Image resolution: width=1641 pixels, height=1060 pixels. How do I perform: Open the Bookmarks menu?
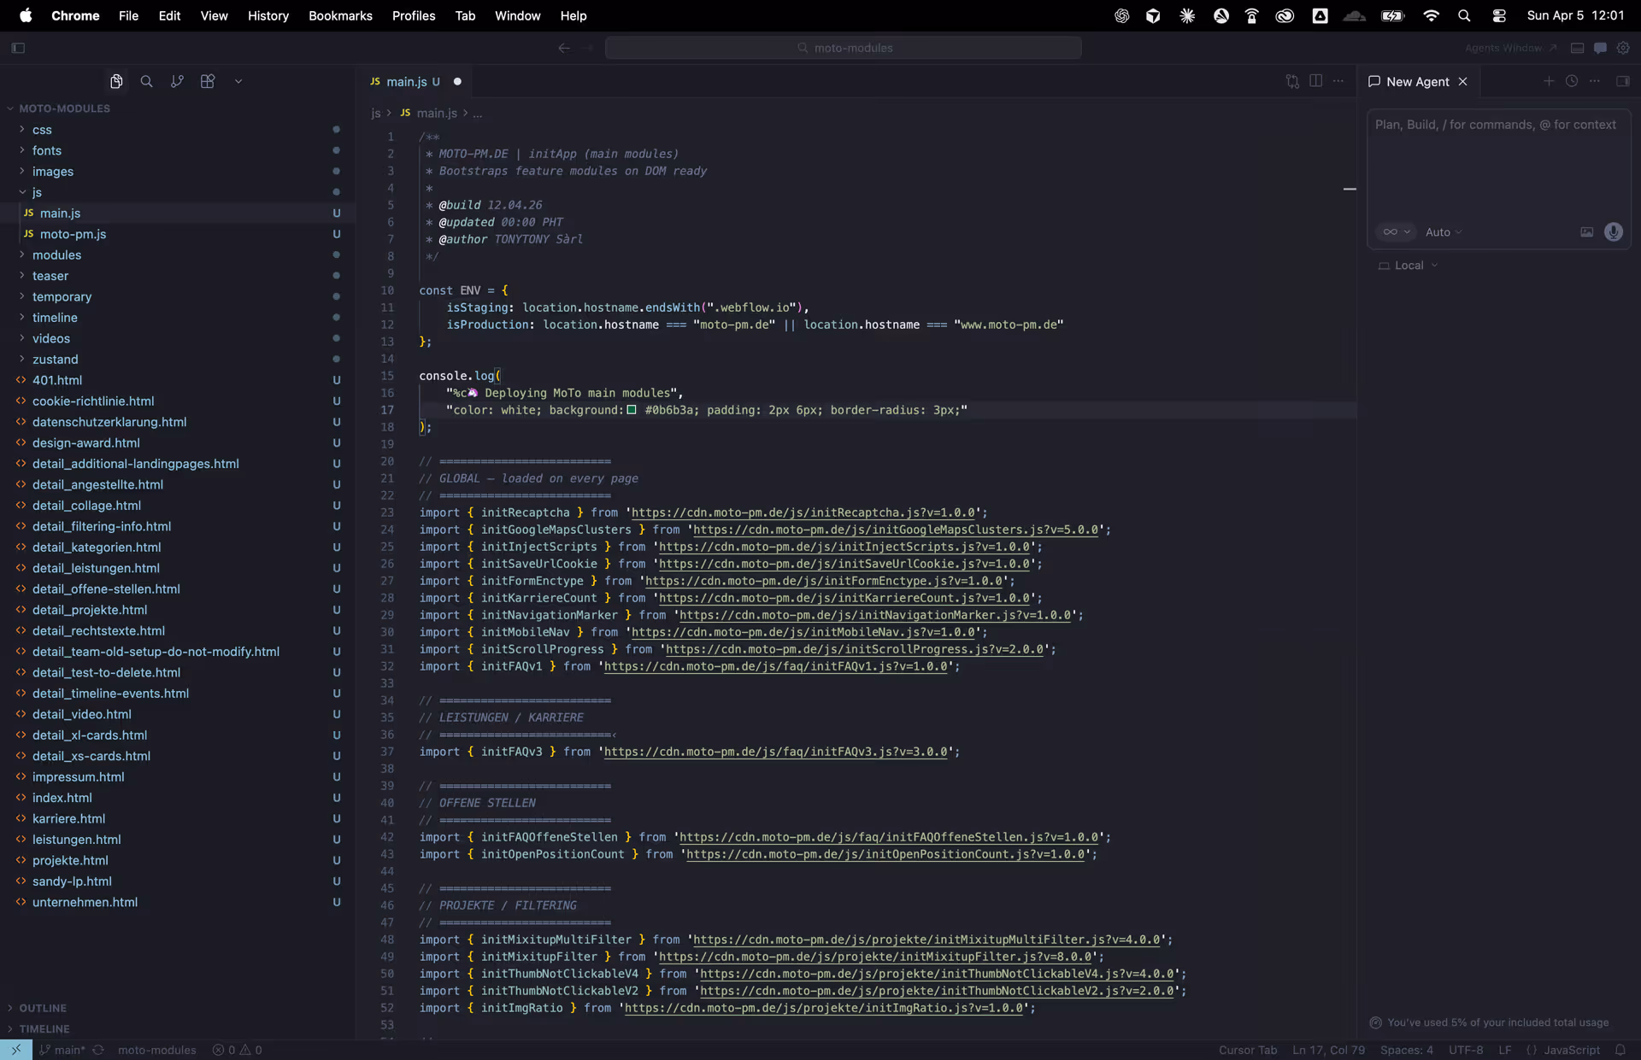coord(340,15)
